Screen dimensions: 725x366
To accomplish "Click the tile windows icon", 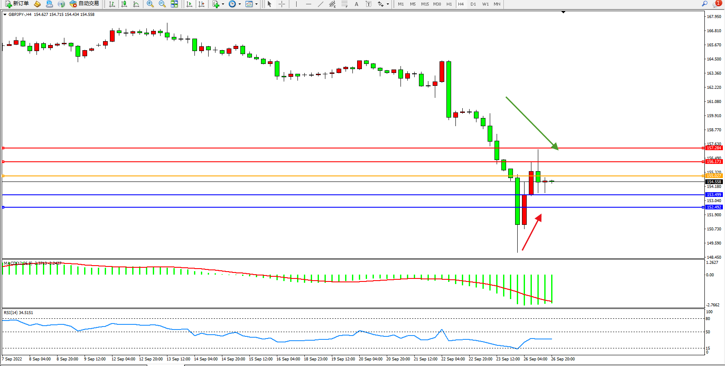I will click(x=174, y=4).
